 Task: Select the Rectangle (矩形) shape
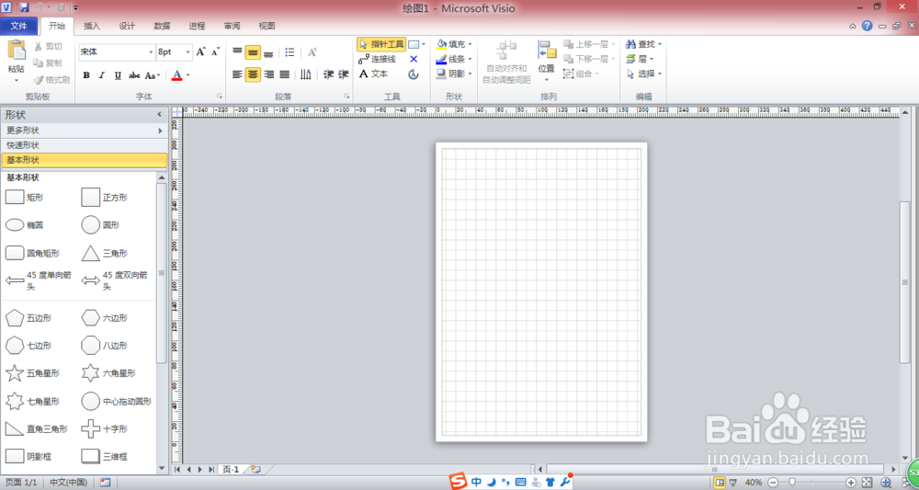pyautogui.click(x=24, y=198)
